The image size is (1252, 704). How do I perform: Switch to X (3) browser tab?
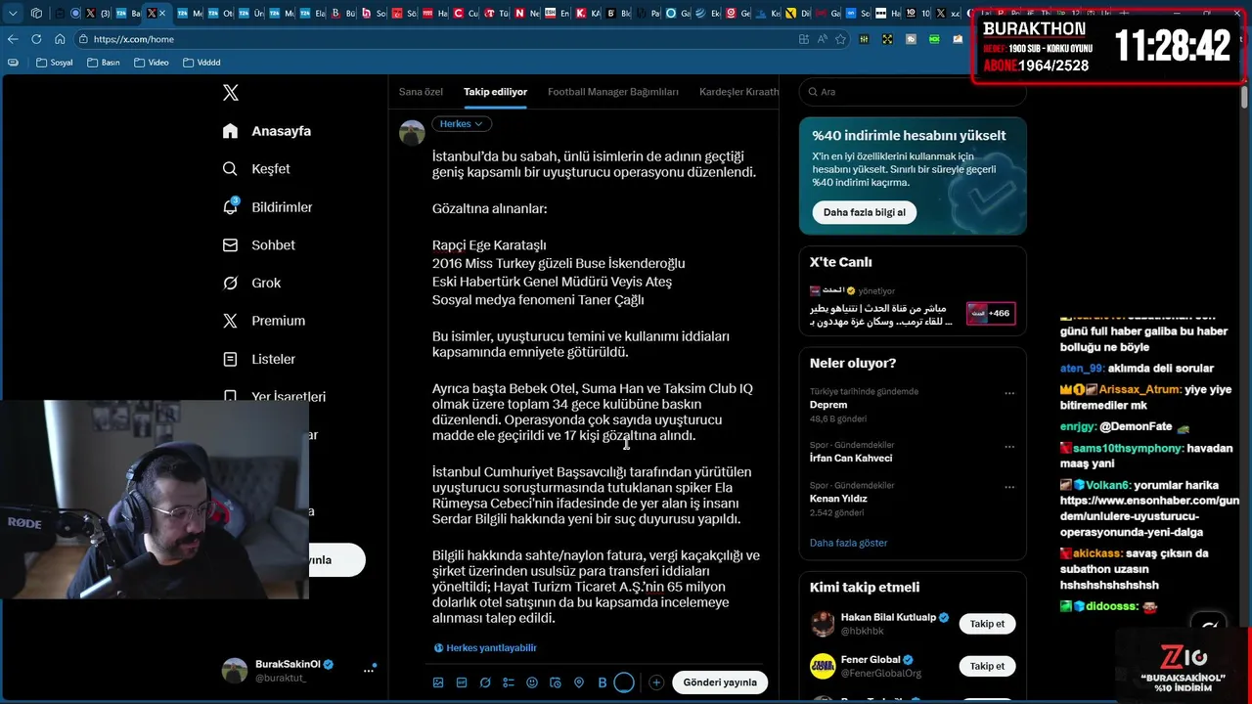[97, 14]
